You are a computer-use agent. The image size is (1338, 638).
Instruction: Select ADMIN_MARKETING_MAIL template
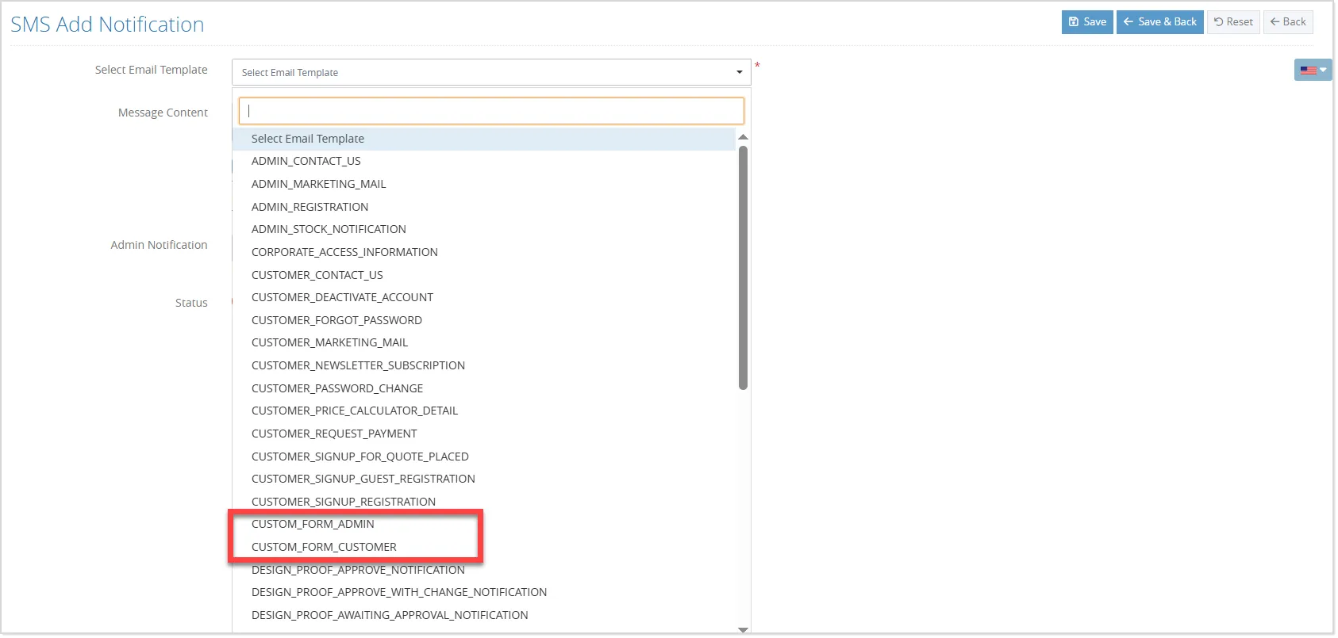(x=484, y=184)
